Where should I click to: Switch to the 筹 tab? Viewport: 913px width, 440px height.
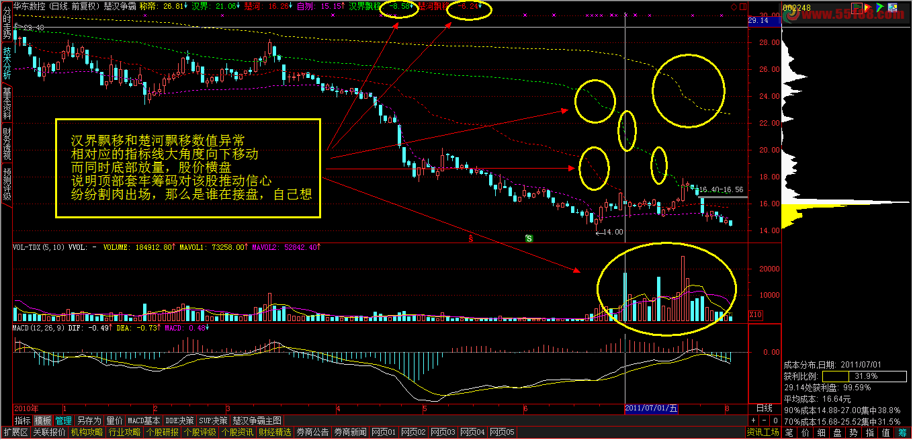(x=902, y=433)
